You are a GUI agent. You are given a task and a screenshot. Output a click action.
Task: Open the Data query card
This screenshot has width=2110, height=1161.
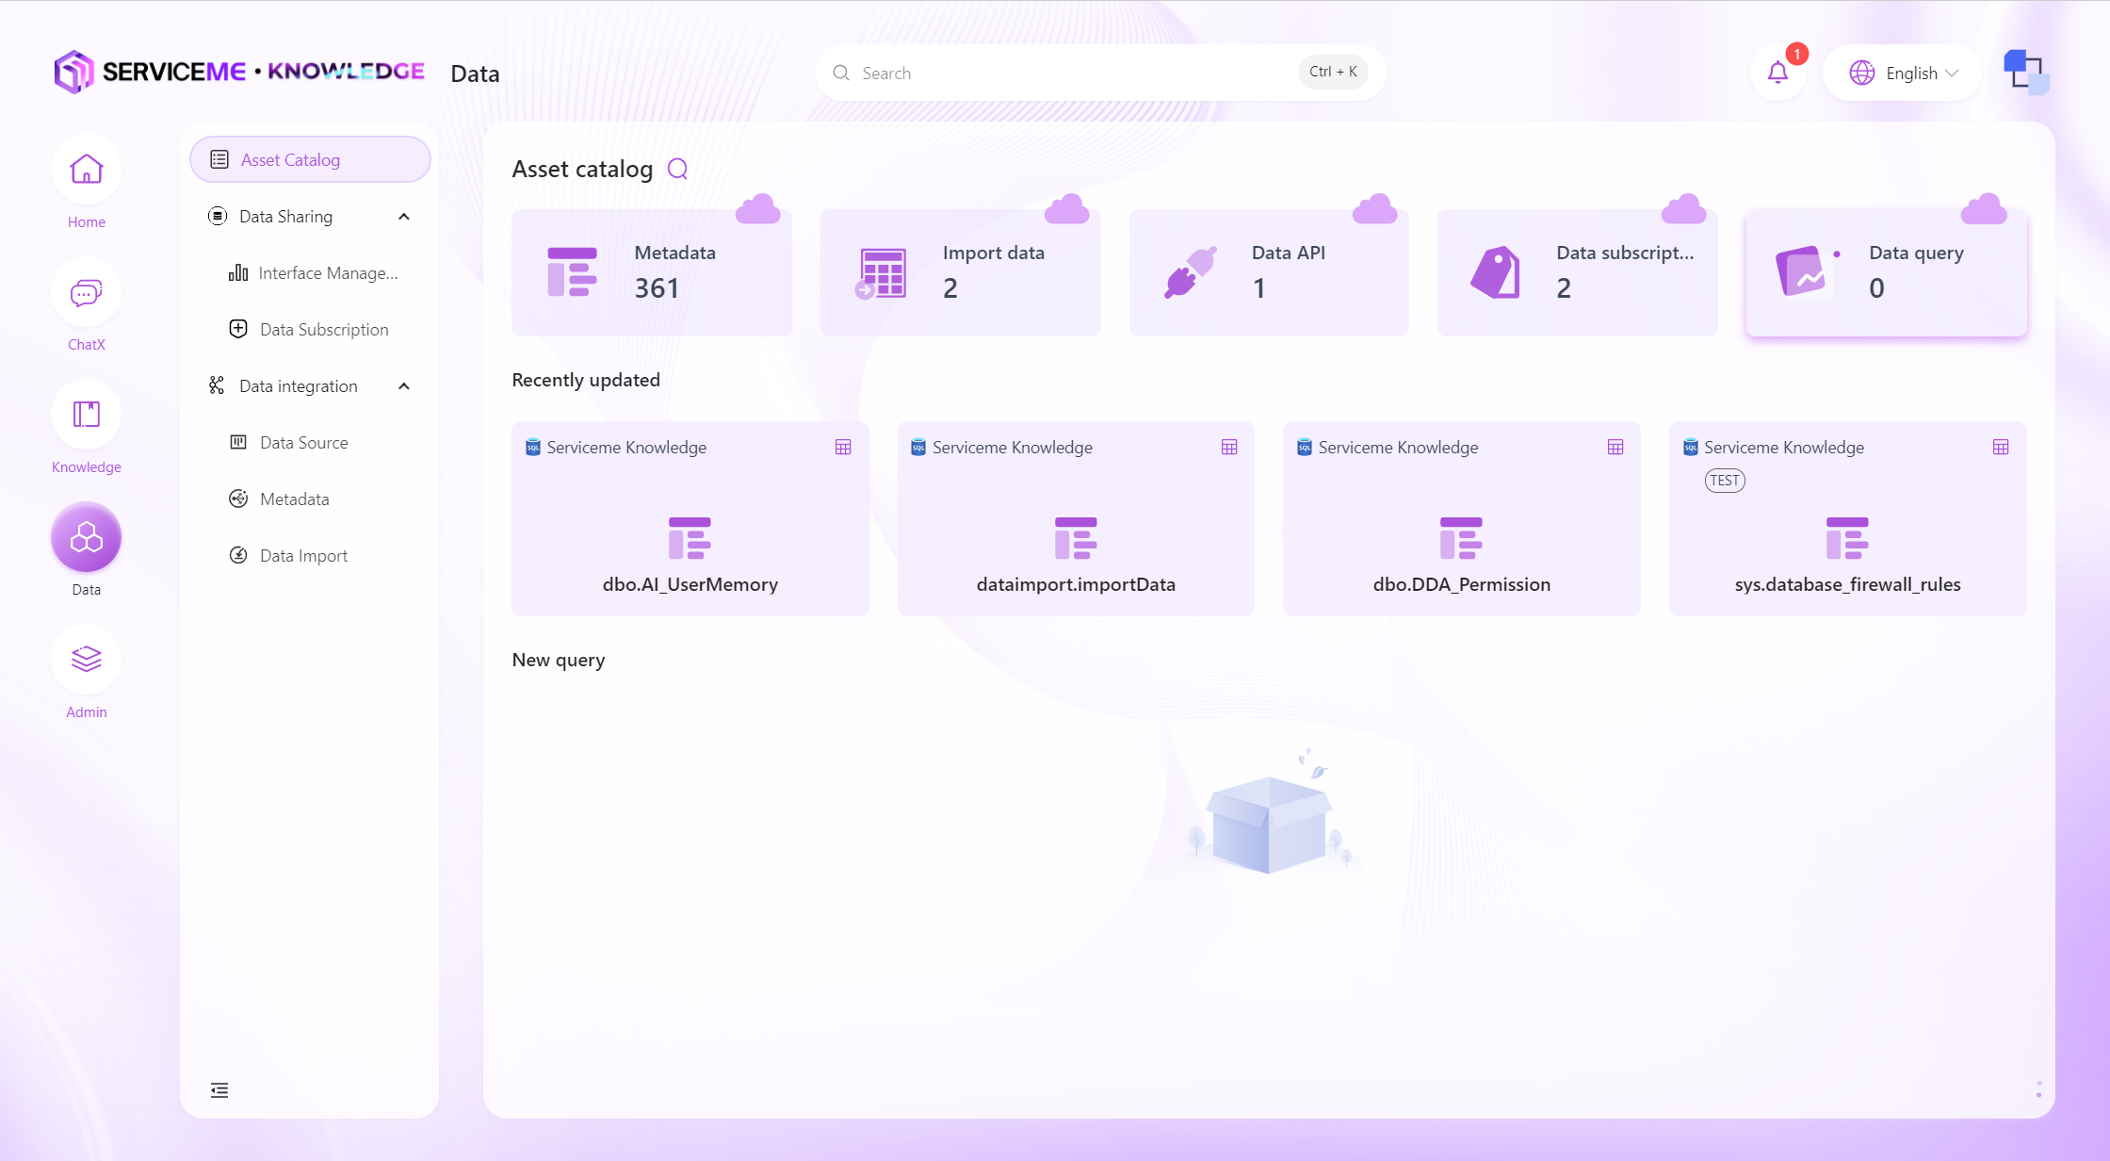tap(1886, 272)
